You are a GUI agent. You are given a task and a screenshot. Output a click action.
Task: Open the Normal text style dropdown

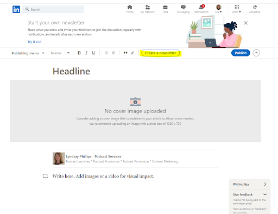pos(60,53)
